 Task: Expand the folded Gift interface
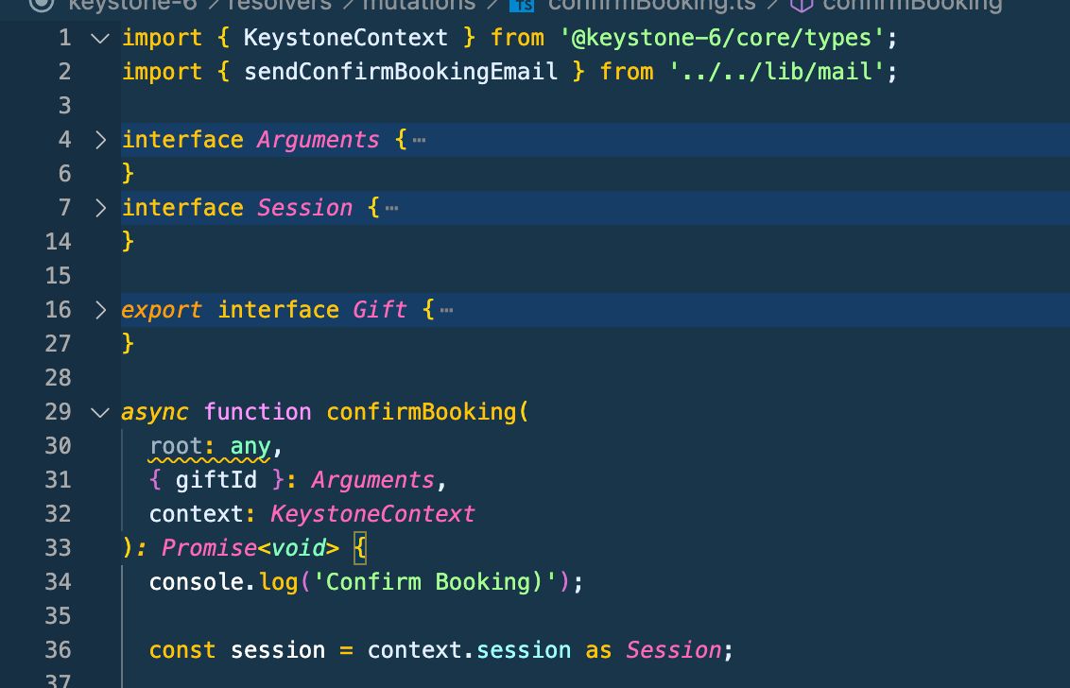click(100, 310)
